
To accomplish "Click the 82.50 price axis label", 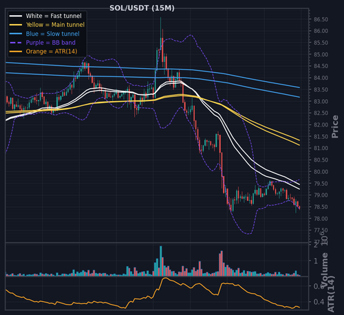I will [321, 113].
